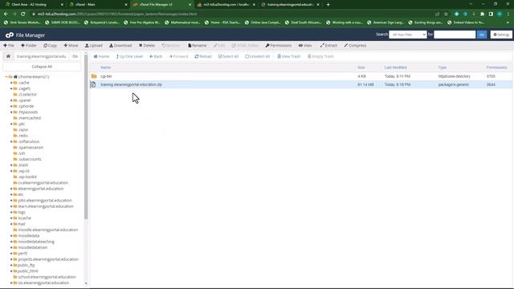Extract the selected zip archive
Image resolution: width=514 pixels, height=289 pixels.
328,46
